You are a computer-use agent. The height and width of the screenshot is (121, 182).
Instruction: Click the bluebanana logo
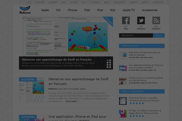pyautogui.click(x=25, y=10)
